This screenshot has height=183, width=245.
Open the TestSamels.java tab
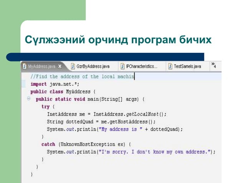coord(187,67)
